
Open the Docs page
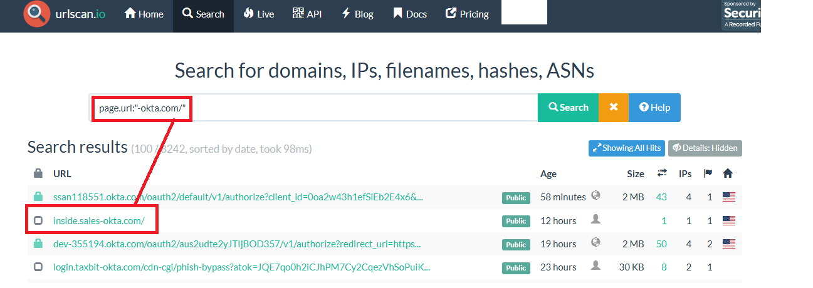tap(409, 14)
